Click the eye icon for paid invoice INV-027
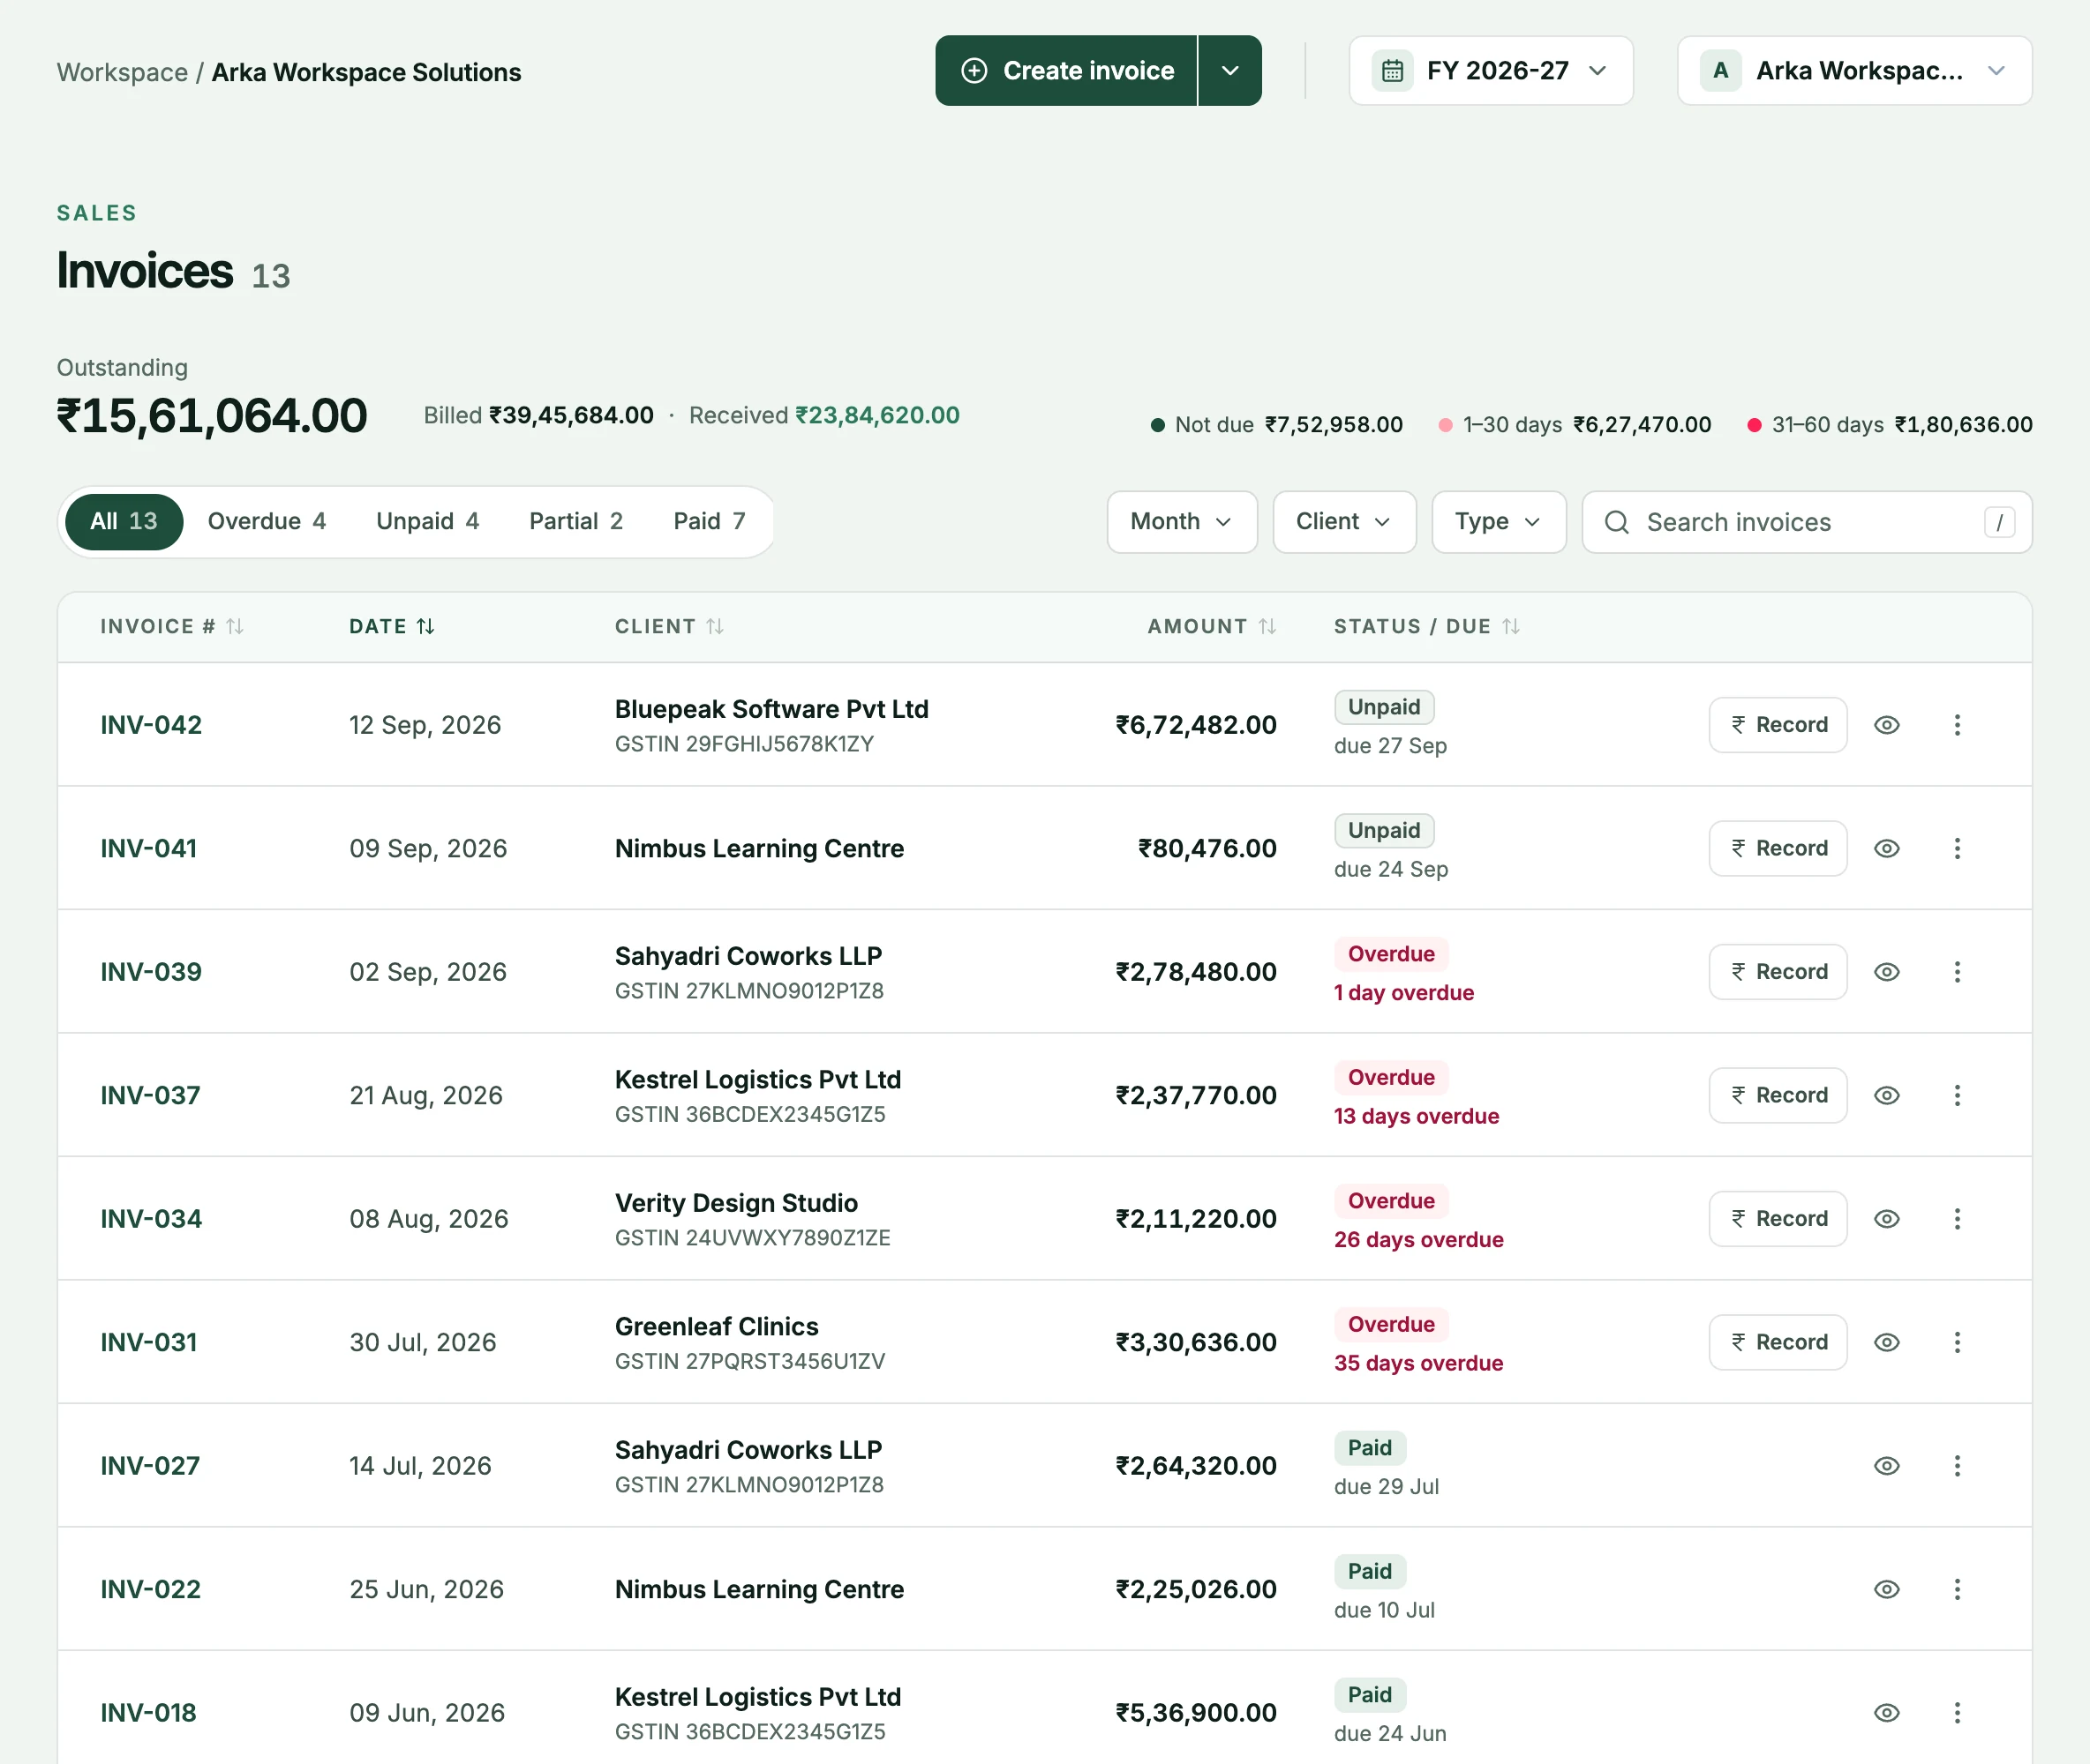This screenshot has height=1764, width=2090. (x=1886, y=1466)
